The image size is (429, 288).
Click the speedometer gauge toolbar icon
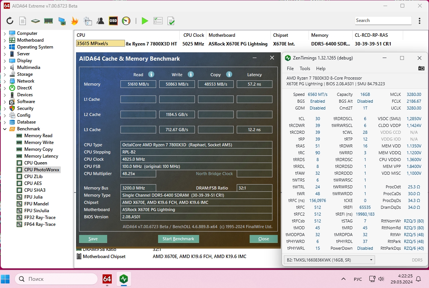tap(126, 21)
